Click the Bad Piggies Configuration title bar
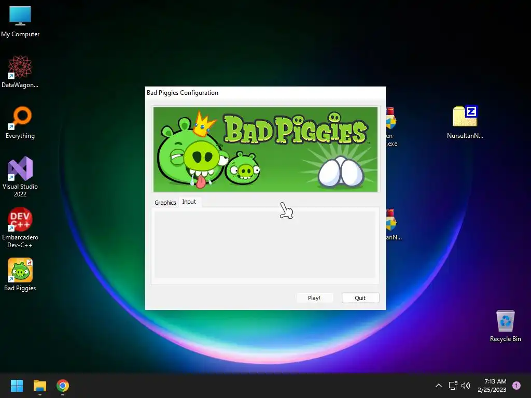 265,93
